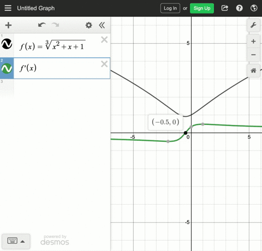Open the language globe menu
The height and width of the screenshot is (251, 262).
pyautogui.click(x=254, y=8)
